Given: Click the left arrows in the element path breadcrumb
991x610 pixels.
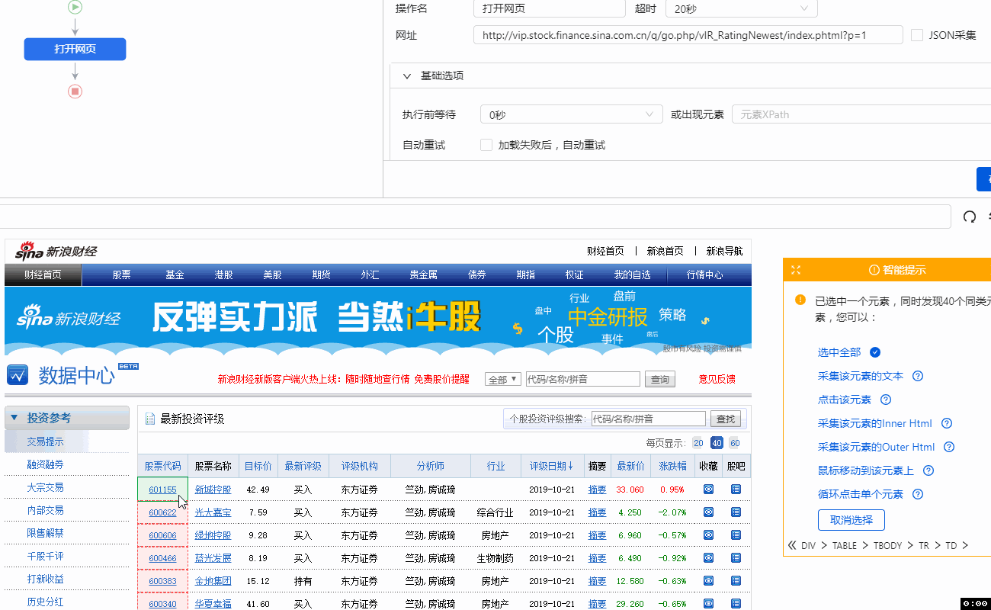Looking at the screenshot, I should tap(792, 545).
